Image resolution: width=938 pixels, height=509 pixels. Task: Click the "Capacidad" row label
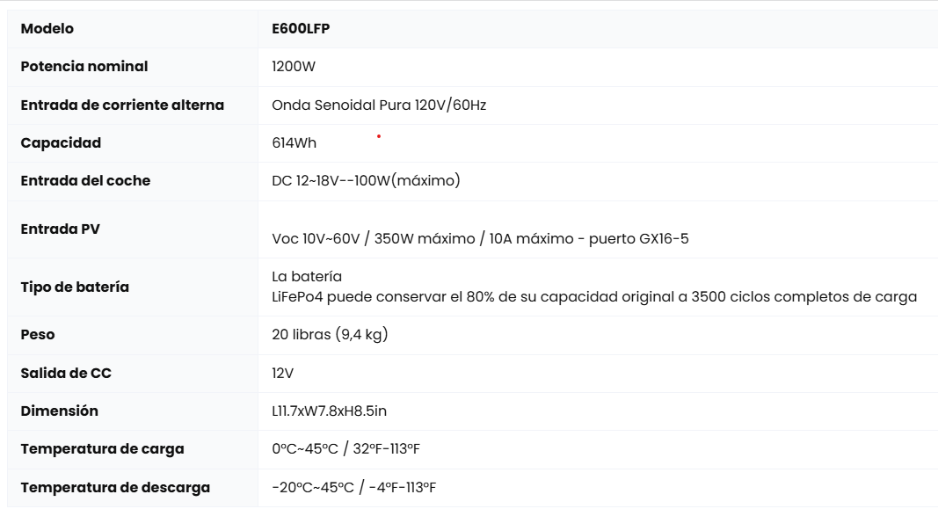(x=61, y=143)
